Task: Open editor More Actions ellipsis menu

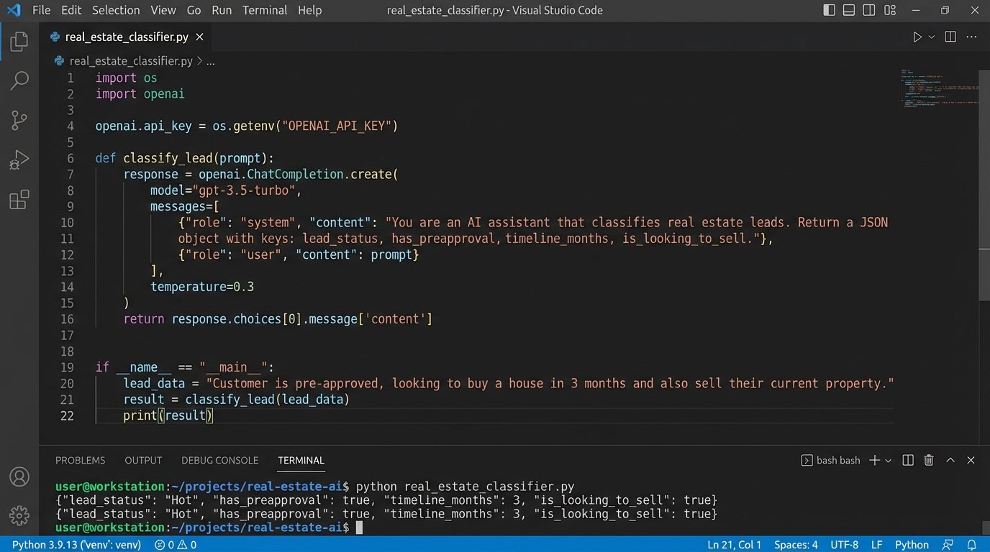Action: [x=971, y=37]
